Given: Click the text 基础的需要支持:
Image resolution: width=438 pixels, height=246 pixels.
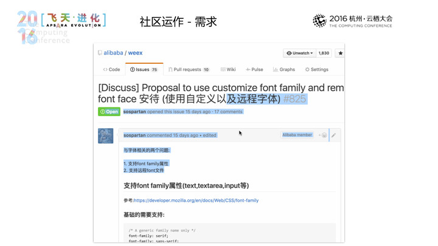Looking at the screenshot, I should point(144,215).
